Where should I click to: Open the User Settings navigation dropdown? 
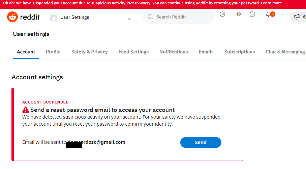[x=91, y=17]
